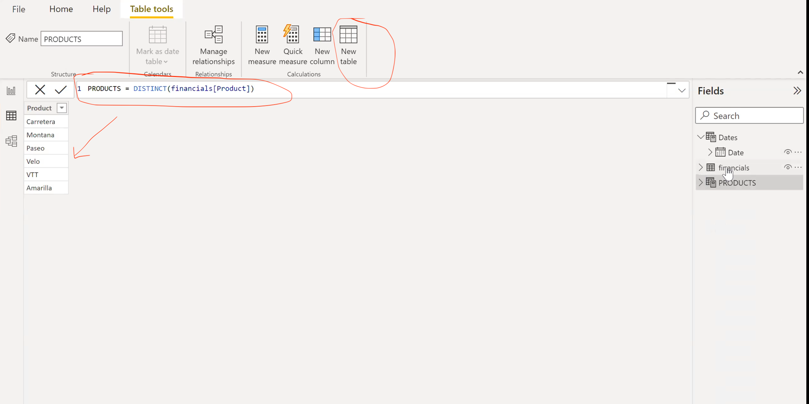The height and width of the screenshot is (404, 809).
Task: Open Manage relationships
Action: tap(213, 35)
